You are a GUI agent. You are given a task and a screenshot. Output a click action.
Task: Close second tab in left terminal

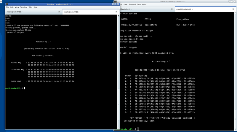[116, 12]
